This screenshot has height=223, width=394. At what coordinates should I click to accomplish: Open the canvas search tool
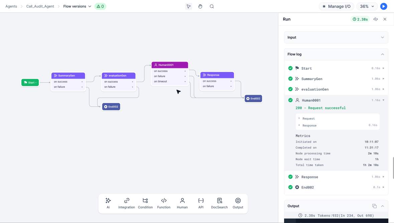pos(212,6)
